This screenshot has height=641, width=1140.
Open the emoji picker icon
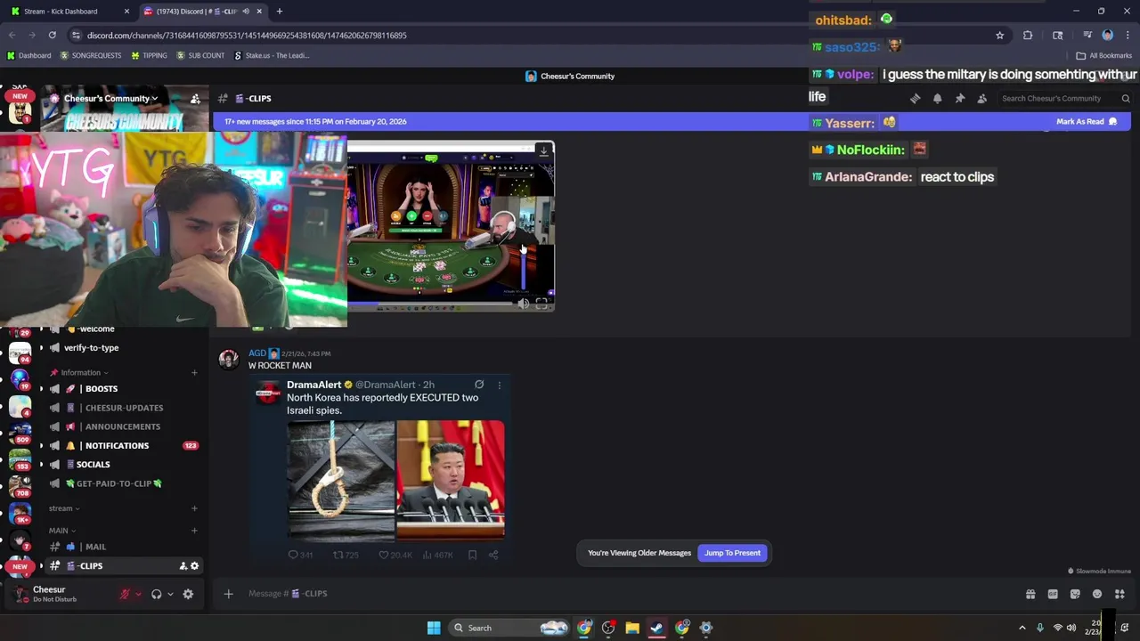1097,594
